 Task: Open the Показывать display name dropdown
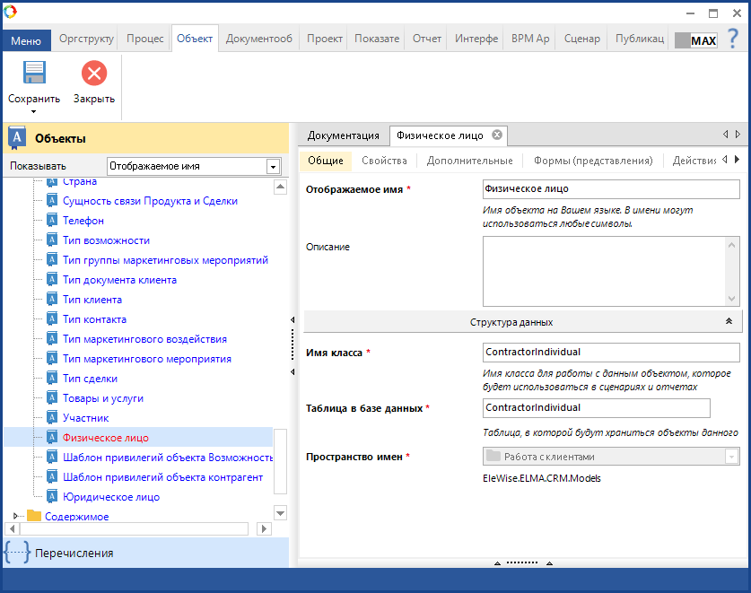click(x=273, y=167)
